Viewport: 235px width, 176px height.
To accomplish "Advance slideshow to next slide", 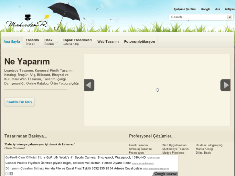I will point(225,85).
